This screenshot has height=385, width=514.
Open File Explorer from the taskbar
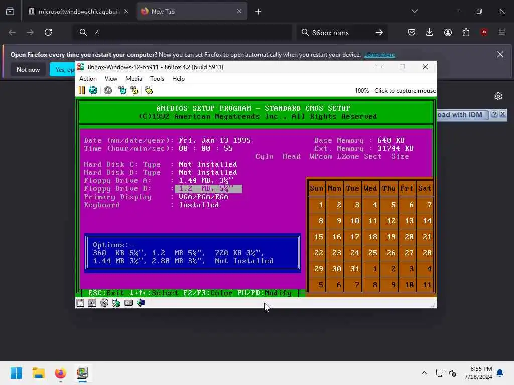(x=38, y=373)
